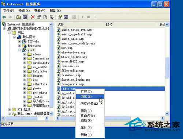183x139 pixels.
Task: Select the db_acc856 folder in tree
Action: tap(40, 67)
